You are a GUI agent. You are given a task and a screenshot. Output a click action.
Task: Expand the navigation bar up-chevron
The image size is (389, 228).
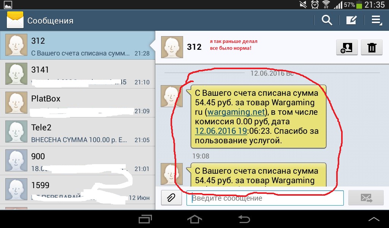374,219
